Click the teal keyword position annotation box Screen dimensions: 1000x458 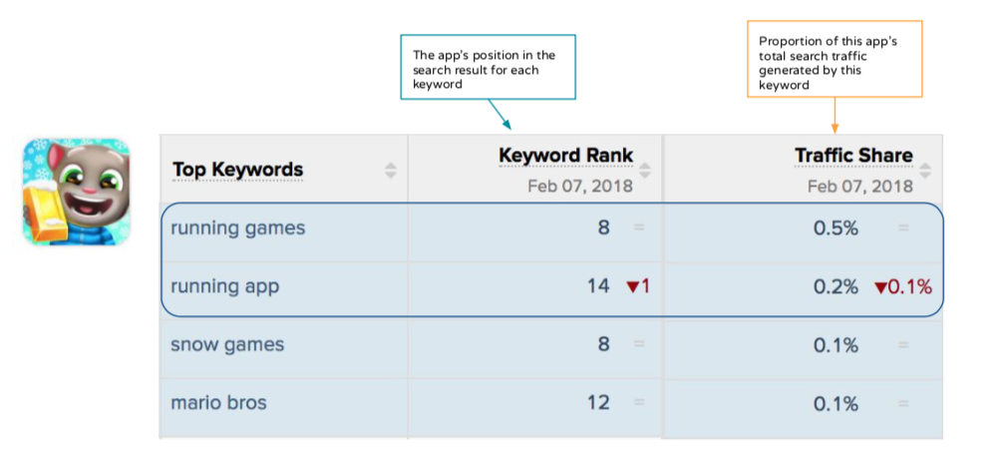[x=488, y=69]
